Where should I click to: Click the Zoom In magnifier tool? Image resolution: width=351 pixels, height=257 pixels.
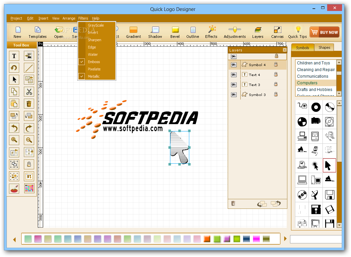coord(14,140)
